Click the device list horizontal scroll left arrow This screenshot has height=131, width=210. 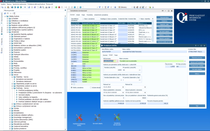click(72, 84)
